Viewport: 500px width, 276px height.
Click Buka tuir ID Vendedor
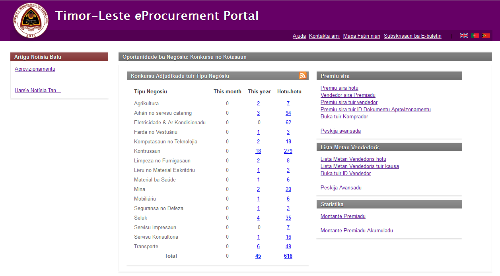tap(345, 173)
